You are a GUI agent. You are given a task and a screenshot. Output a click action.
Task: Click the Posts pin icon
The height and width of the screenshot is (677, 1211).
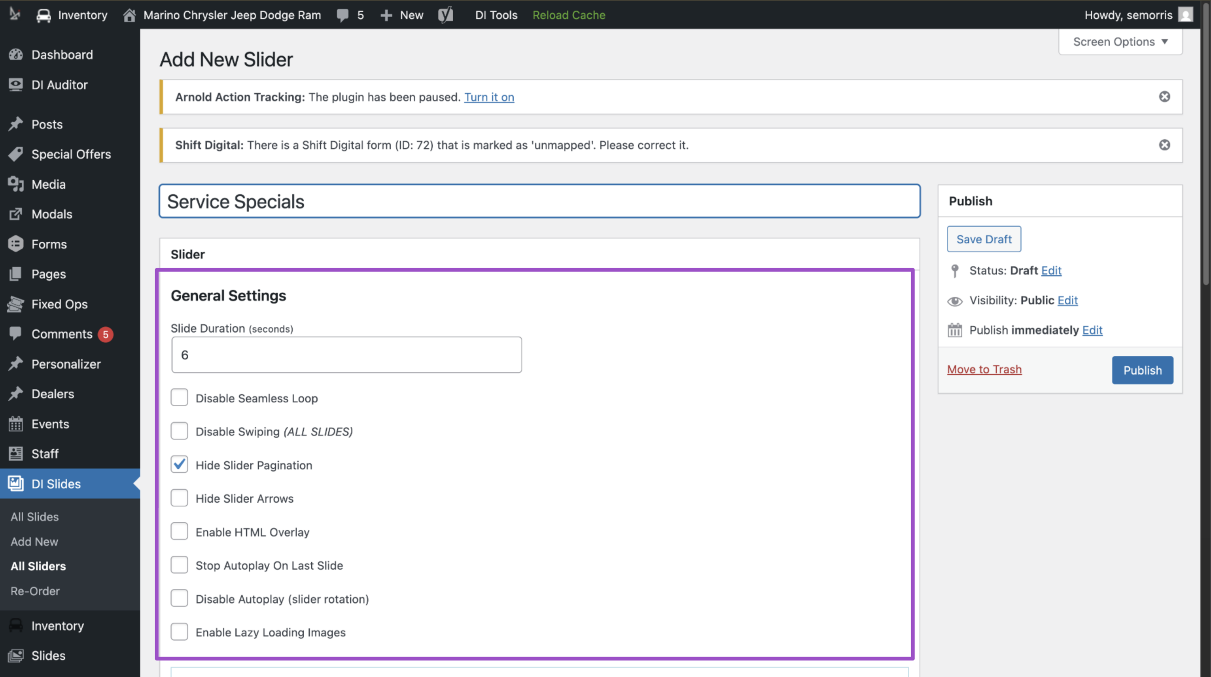[x=16, y=124]
